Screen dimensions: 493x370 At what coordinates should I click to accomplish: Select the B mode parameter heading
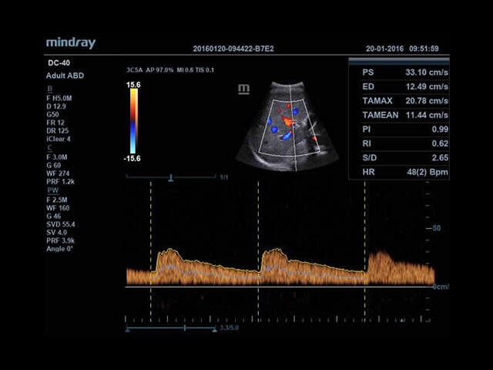coord(49,89)
